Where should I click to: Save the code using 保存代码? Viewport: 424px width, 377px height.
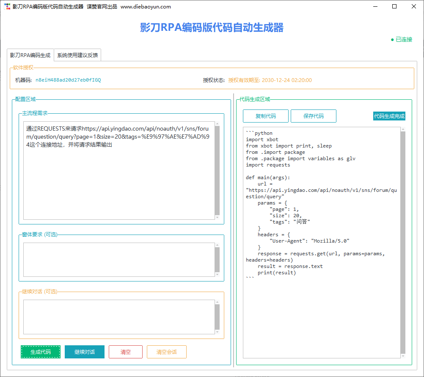314,116
